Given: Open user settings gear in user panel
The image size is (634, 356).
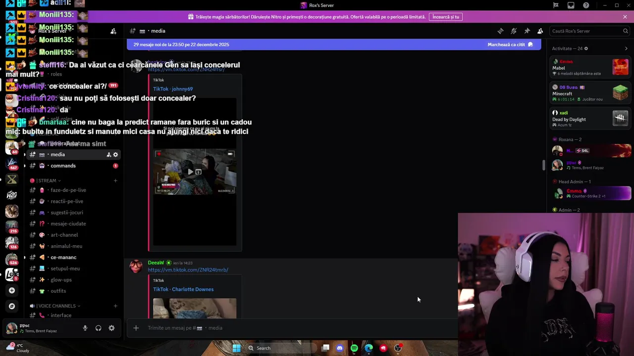Looking at the screenshot, I should click(111, 328).
